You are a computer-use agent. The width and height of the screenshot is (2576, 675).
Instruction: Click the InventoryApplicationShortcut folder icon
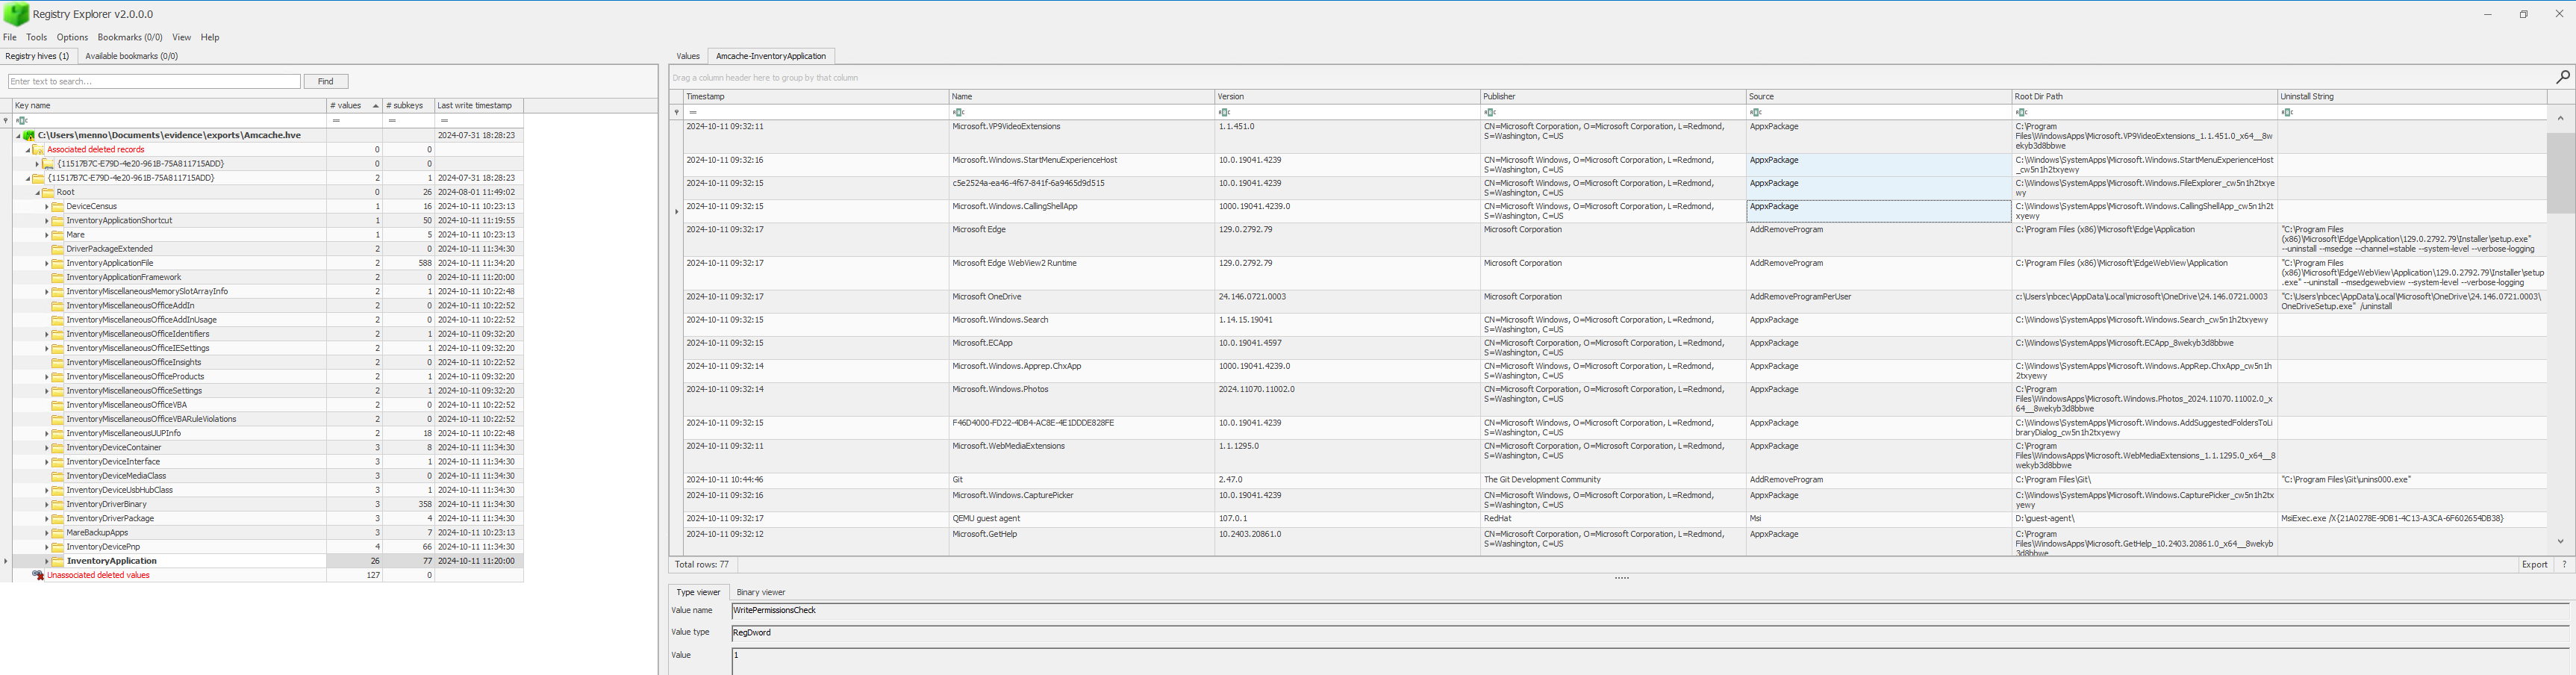(58, 220)
